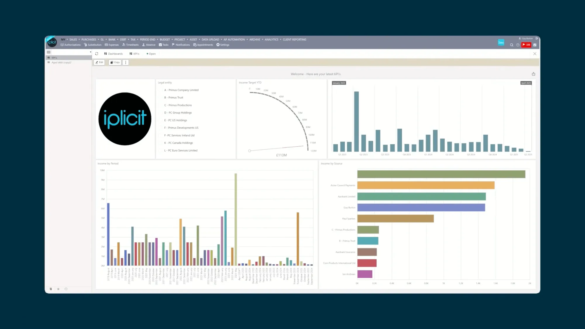Click the Copy button
Viewport: 585px width, 329px height.
[115, 62]
